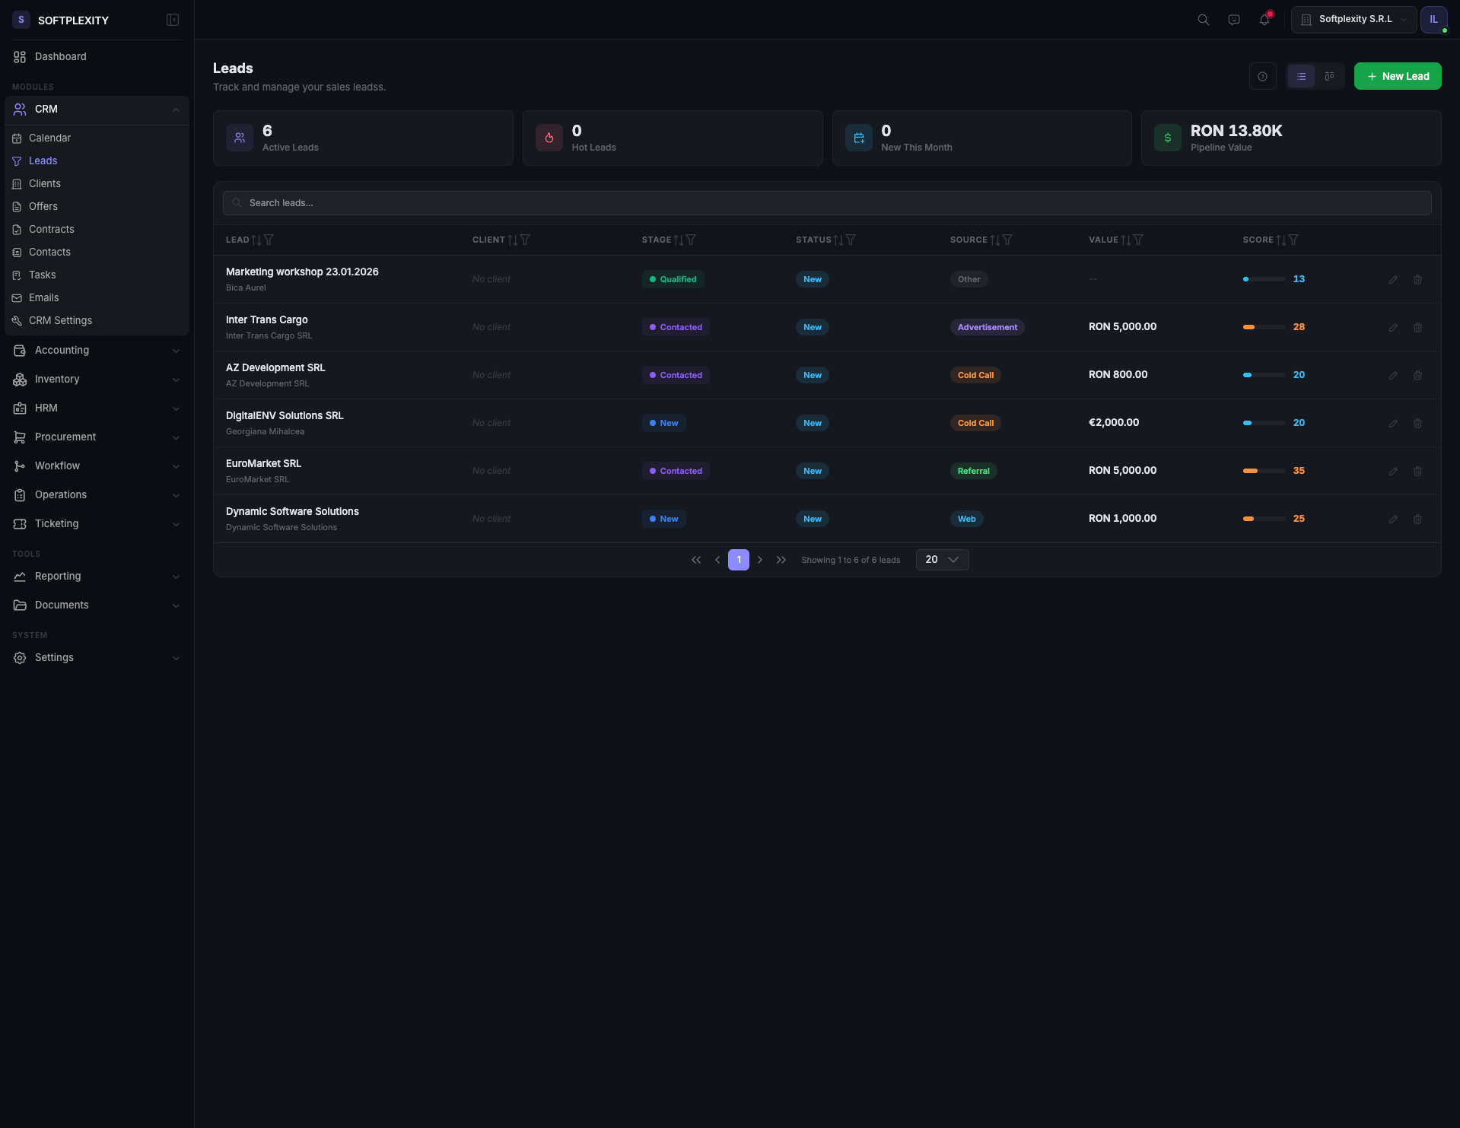Open the Dashboard menu item

(61, 56)
